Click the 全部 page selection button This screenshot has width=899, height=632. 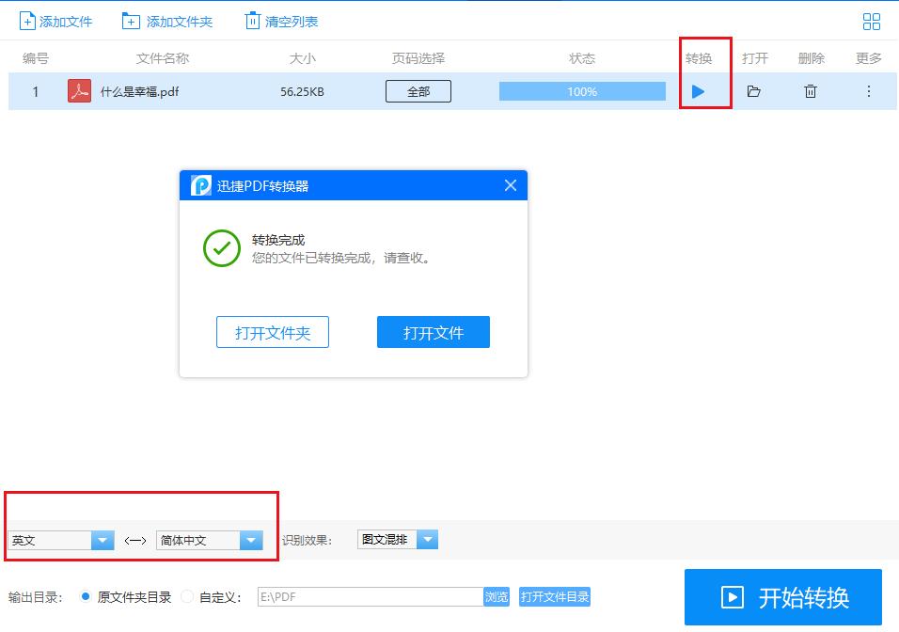click(418, 91)
